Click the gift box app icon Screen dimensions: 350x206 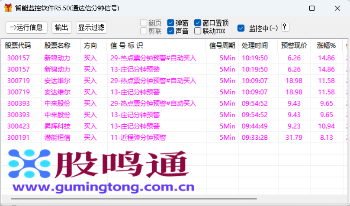pyautogui.click(x=8, y=8)
